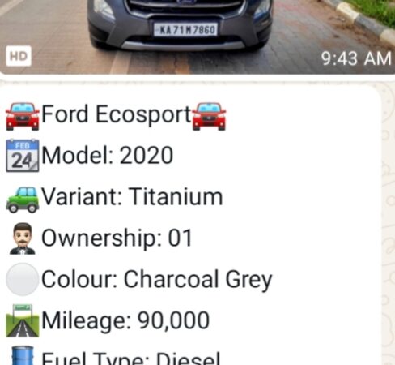Tap the HD quality badge on photo
Viewport: 395px width, 365px height.
[x=19, y=56]
